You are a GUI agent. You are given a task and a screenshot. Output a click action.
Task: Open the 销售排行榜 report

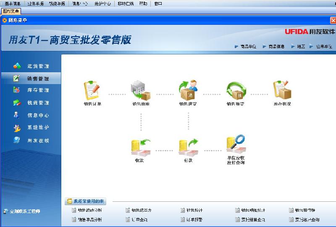coord(305,210)
